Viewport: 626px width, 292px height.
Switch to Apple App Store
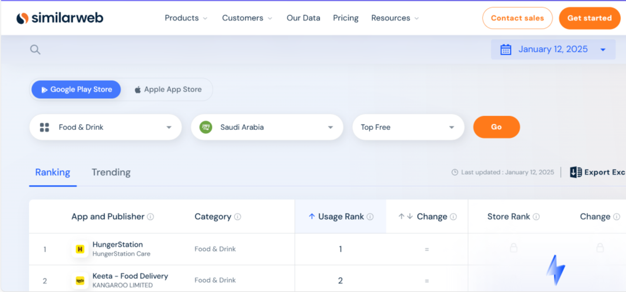click(168, 90)
